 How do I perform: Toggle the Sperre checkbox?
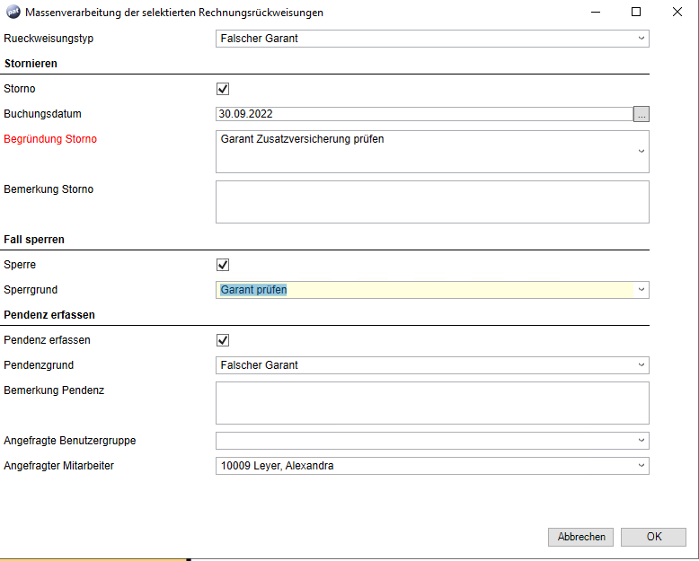pos(223,265)
